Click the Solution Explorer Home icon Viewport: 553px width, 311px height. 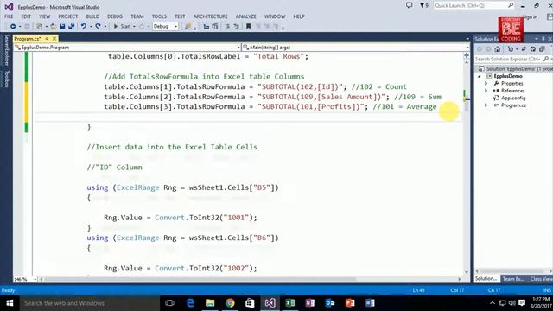(498, 49)
